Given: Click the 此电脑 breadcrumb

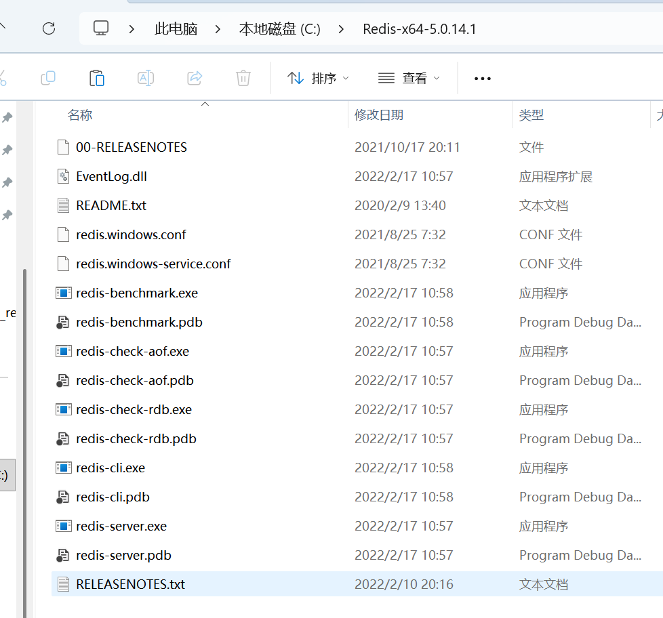Looking at the screenshot, I should (176, 28).
